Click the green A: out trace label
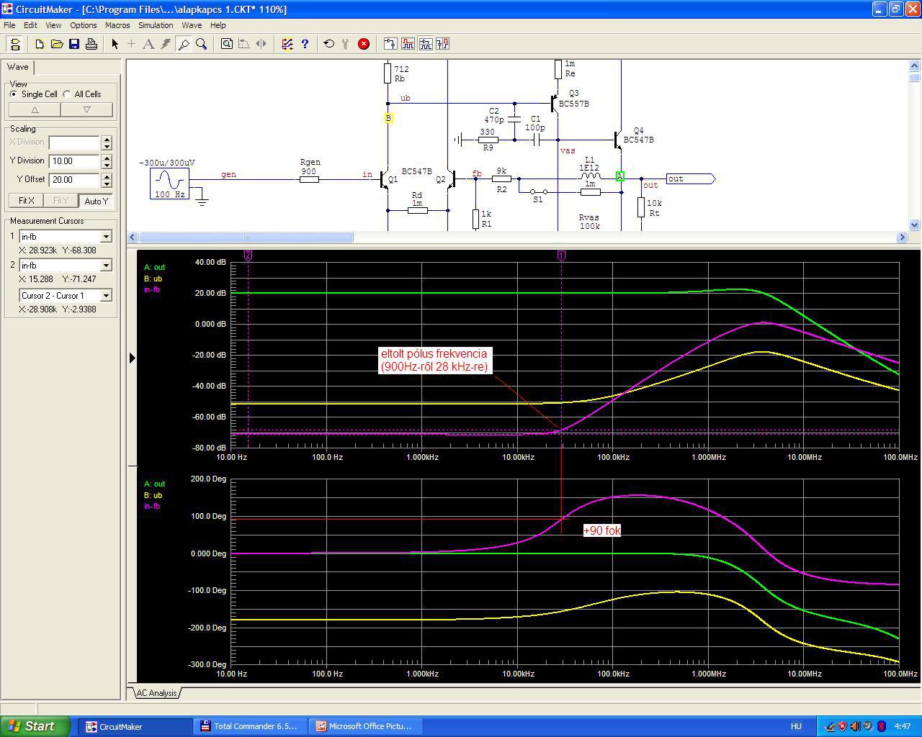The width and height of the screenshot is (922, 737). coord(155,267)
